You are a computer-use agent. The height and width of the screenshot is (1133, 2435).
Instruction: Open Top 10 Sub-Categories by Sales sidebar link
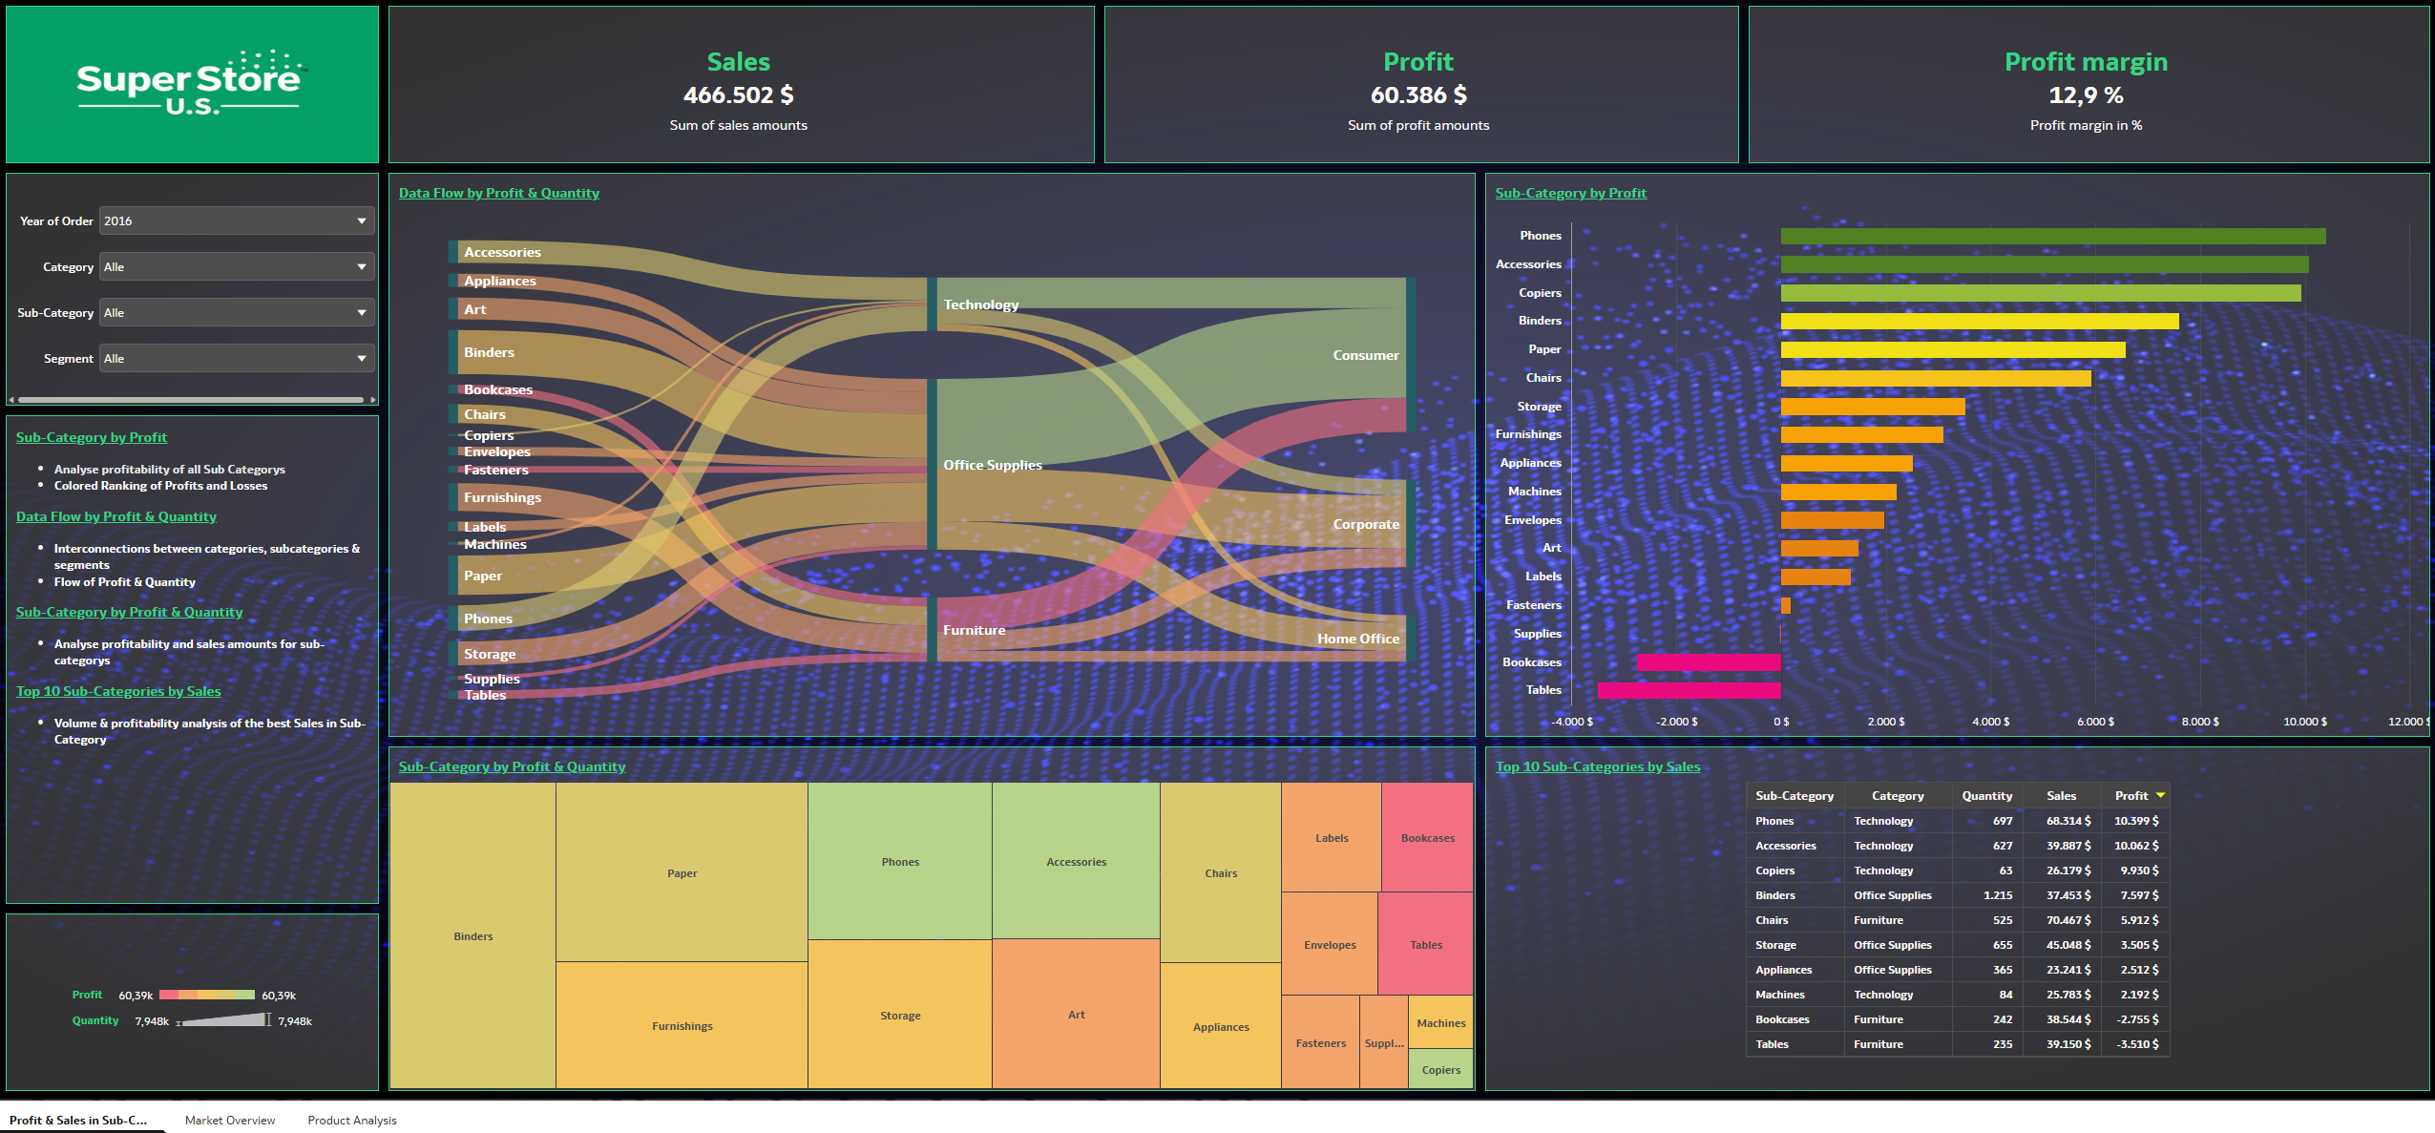point(118,691)
